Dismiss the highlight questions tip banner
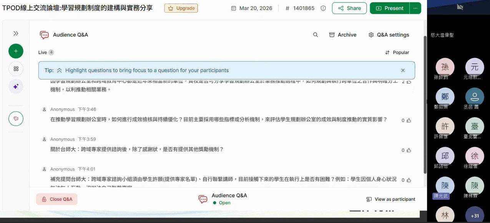This screenshot has height=223, width=490. [403, 70]
